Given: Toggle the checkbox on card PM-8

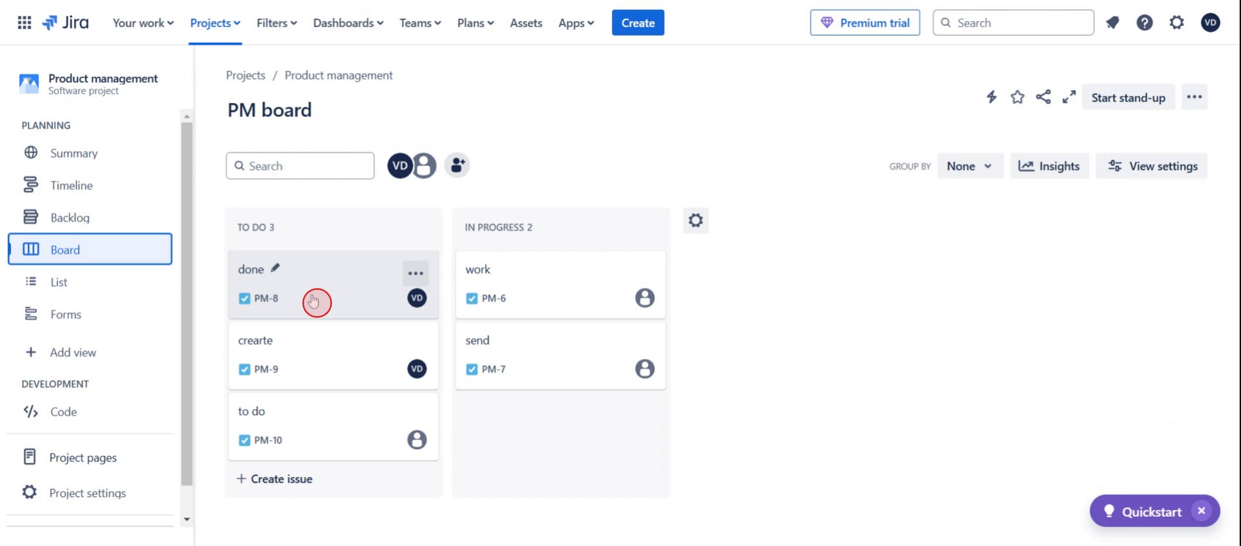Looking at the screenshot, I should pos(244,298).
